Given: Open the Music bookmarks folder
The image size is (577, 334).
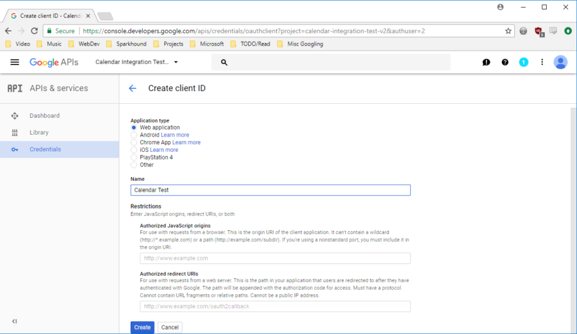Looking at the screenshot, I should (x=49, y=44).
